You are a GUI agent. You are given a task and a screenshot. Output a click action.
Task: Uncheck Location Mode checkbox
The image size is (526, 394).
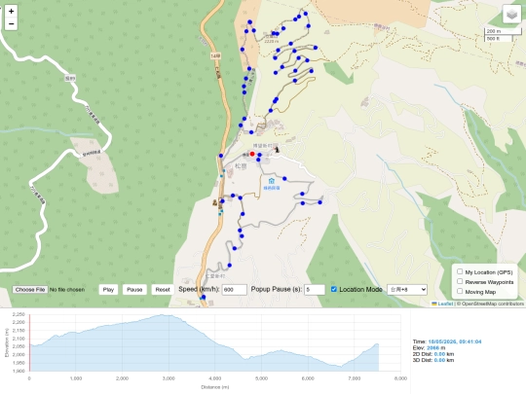tap(334, 289)
